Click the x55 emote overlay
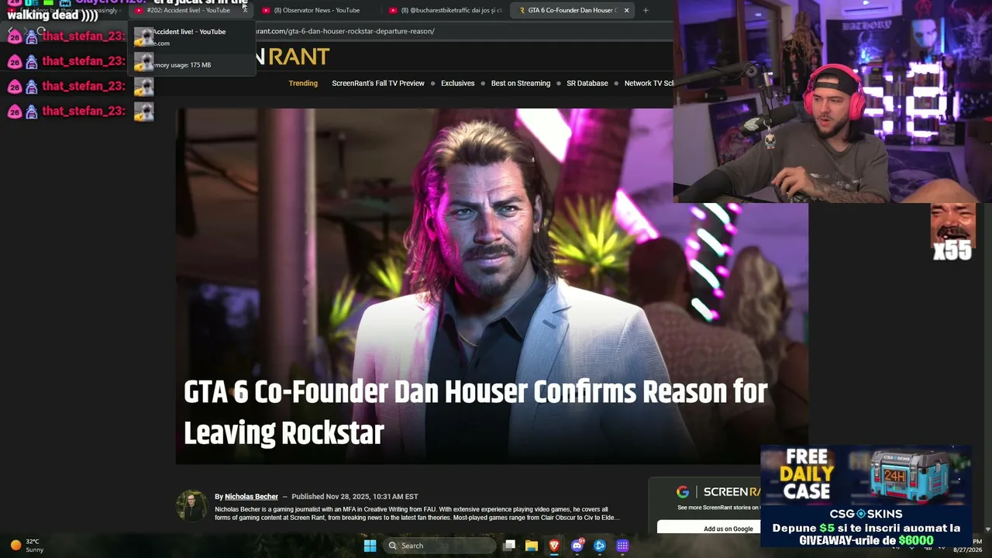Screen dimensions: 992x558 [x=952, y=232]
